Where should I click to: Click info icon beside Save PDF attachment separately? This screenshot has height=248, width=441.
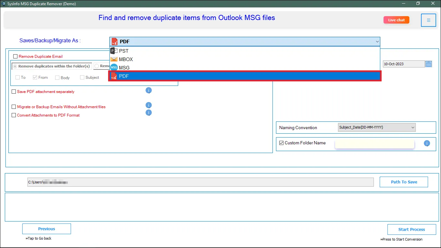149,90
